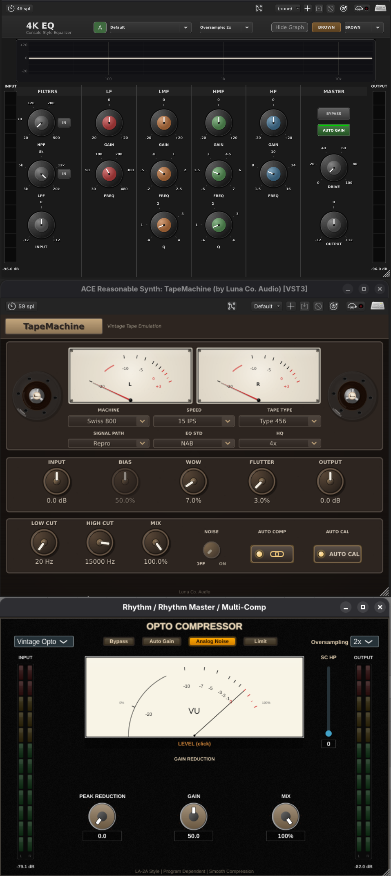Open pin routing icon in 4K EQ toolbar

point(259,8)
